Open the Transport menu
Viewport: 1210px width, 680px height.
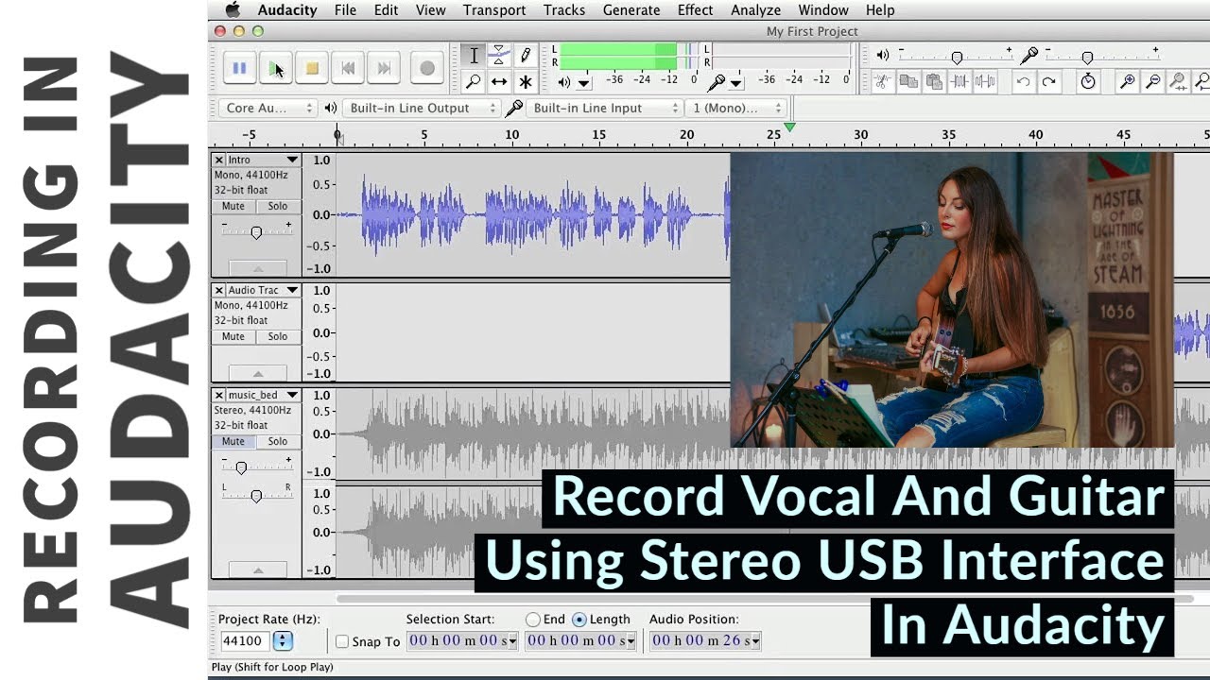tap(494, 10)
